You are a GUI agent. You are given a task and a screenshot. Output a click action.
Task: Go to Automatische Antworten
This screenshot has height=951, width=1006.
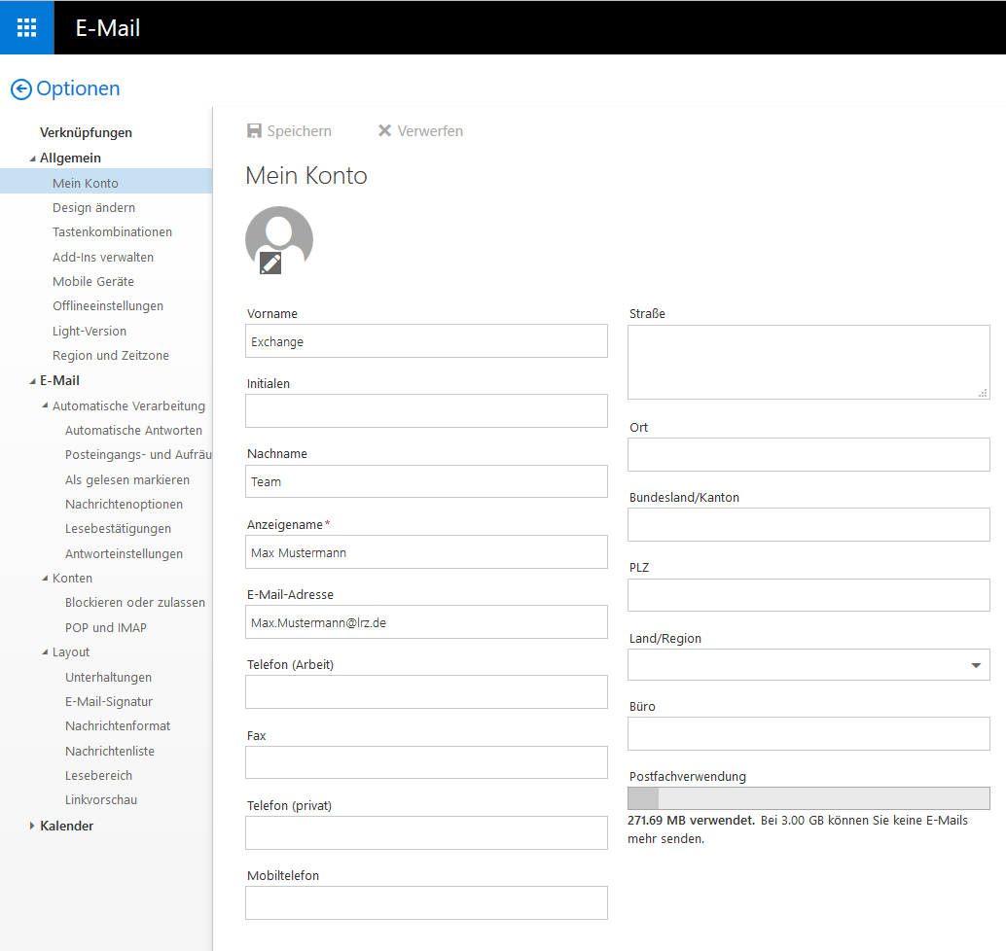tap(133, 431)
